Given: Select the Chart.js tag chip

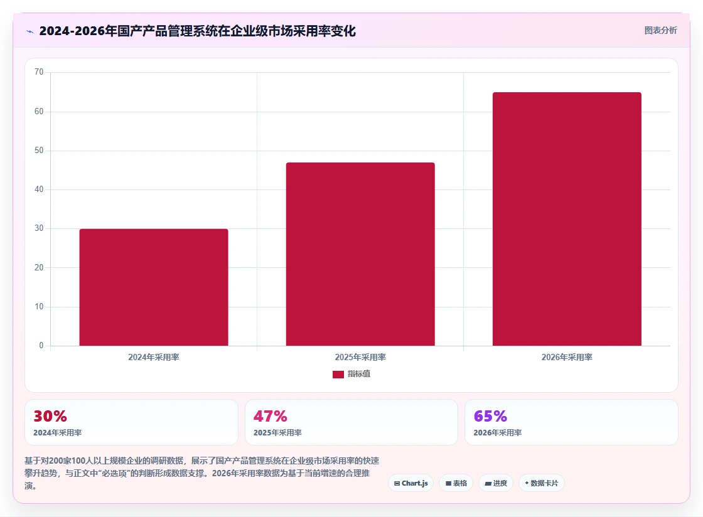Looking at the screenshot, I should [411, 483].
